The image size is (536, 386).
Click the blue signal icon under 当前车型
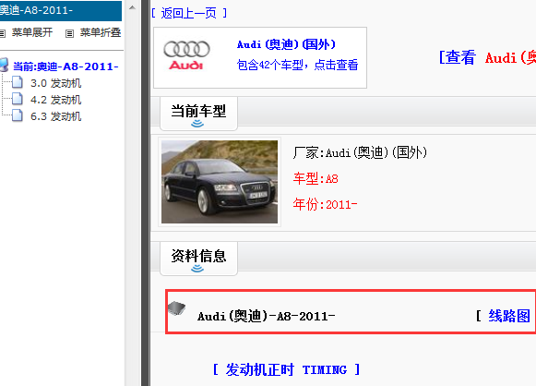197,124
